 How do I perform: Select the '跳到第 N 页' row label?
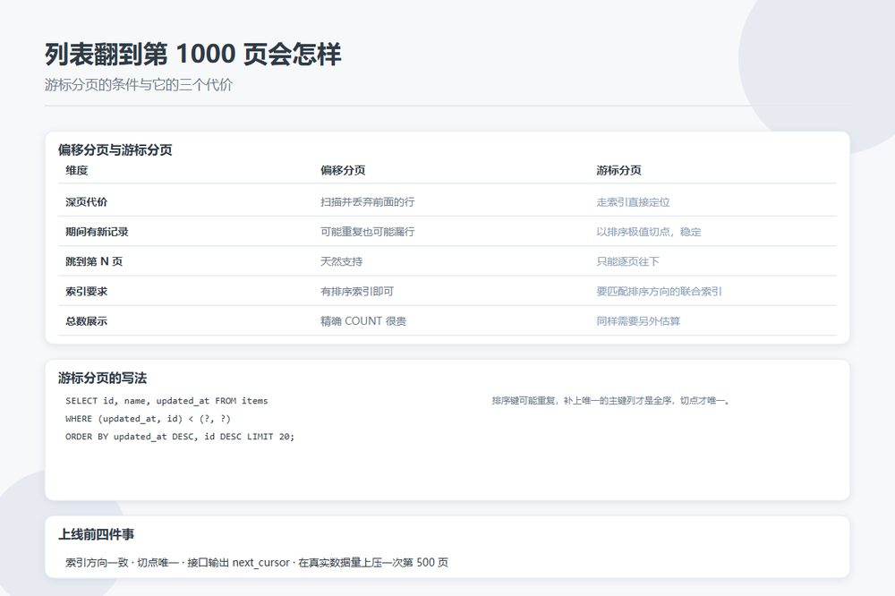94,261
